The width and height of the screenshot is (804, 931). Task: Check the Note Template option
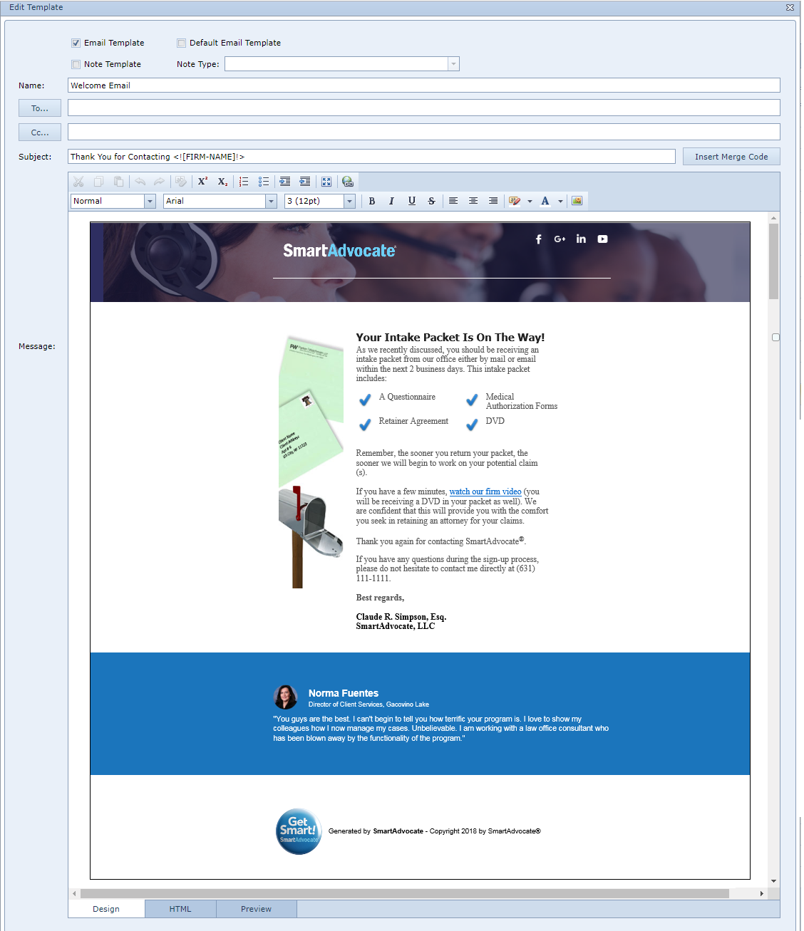point(76,64)
